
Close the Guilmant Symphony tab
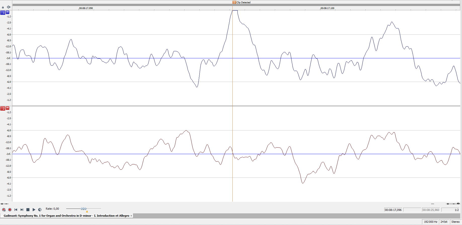click(x=131, y=216)
